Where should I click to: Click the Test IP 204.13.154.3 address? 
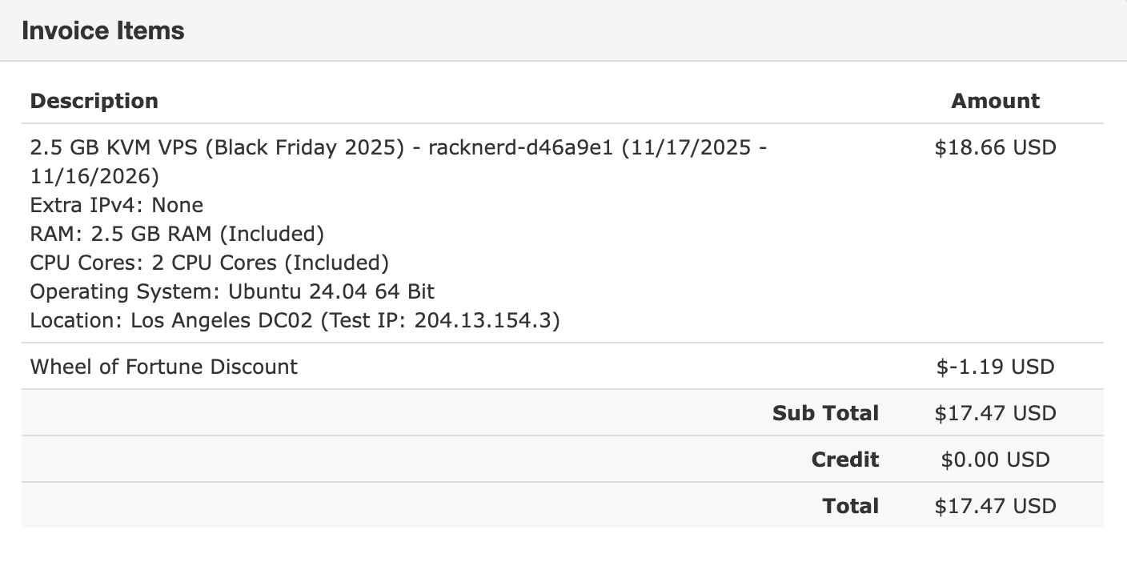486,320
